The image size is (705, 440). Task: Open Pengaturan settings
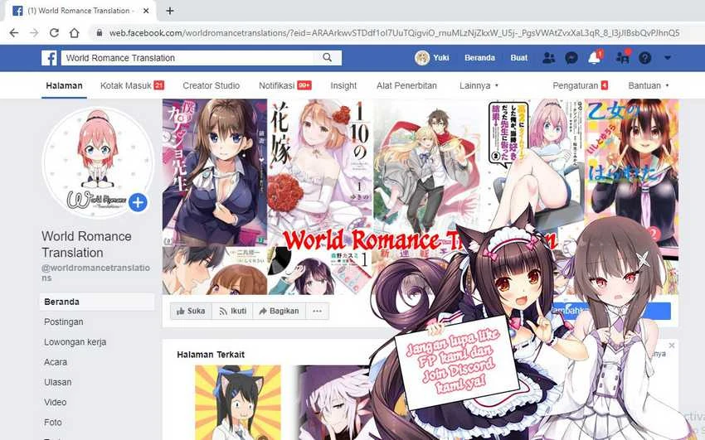pos(580,85)
